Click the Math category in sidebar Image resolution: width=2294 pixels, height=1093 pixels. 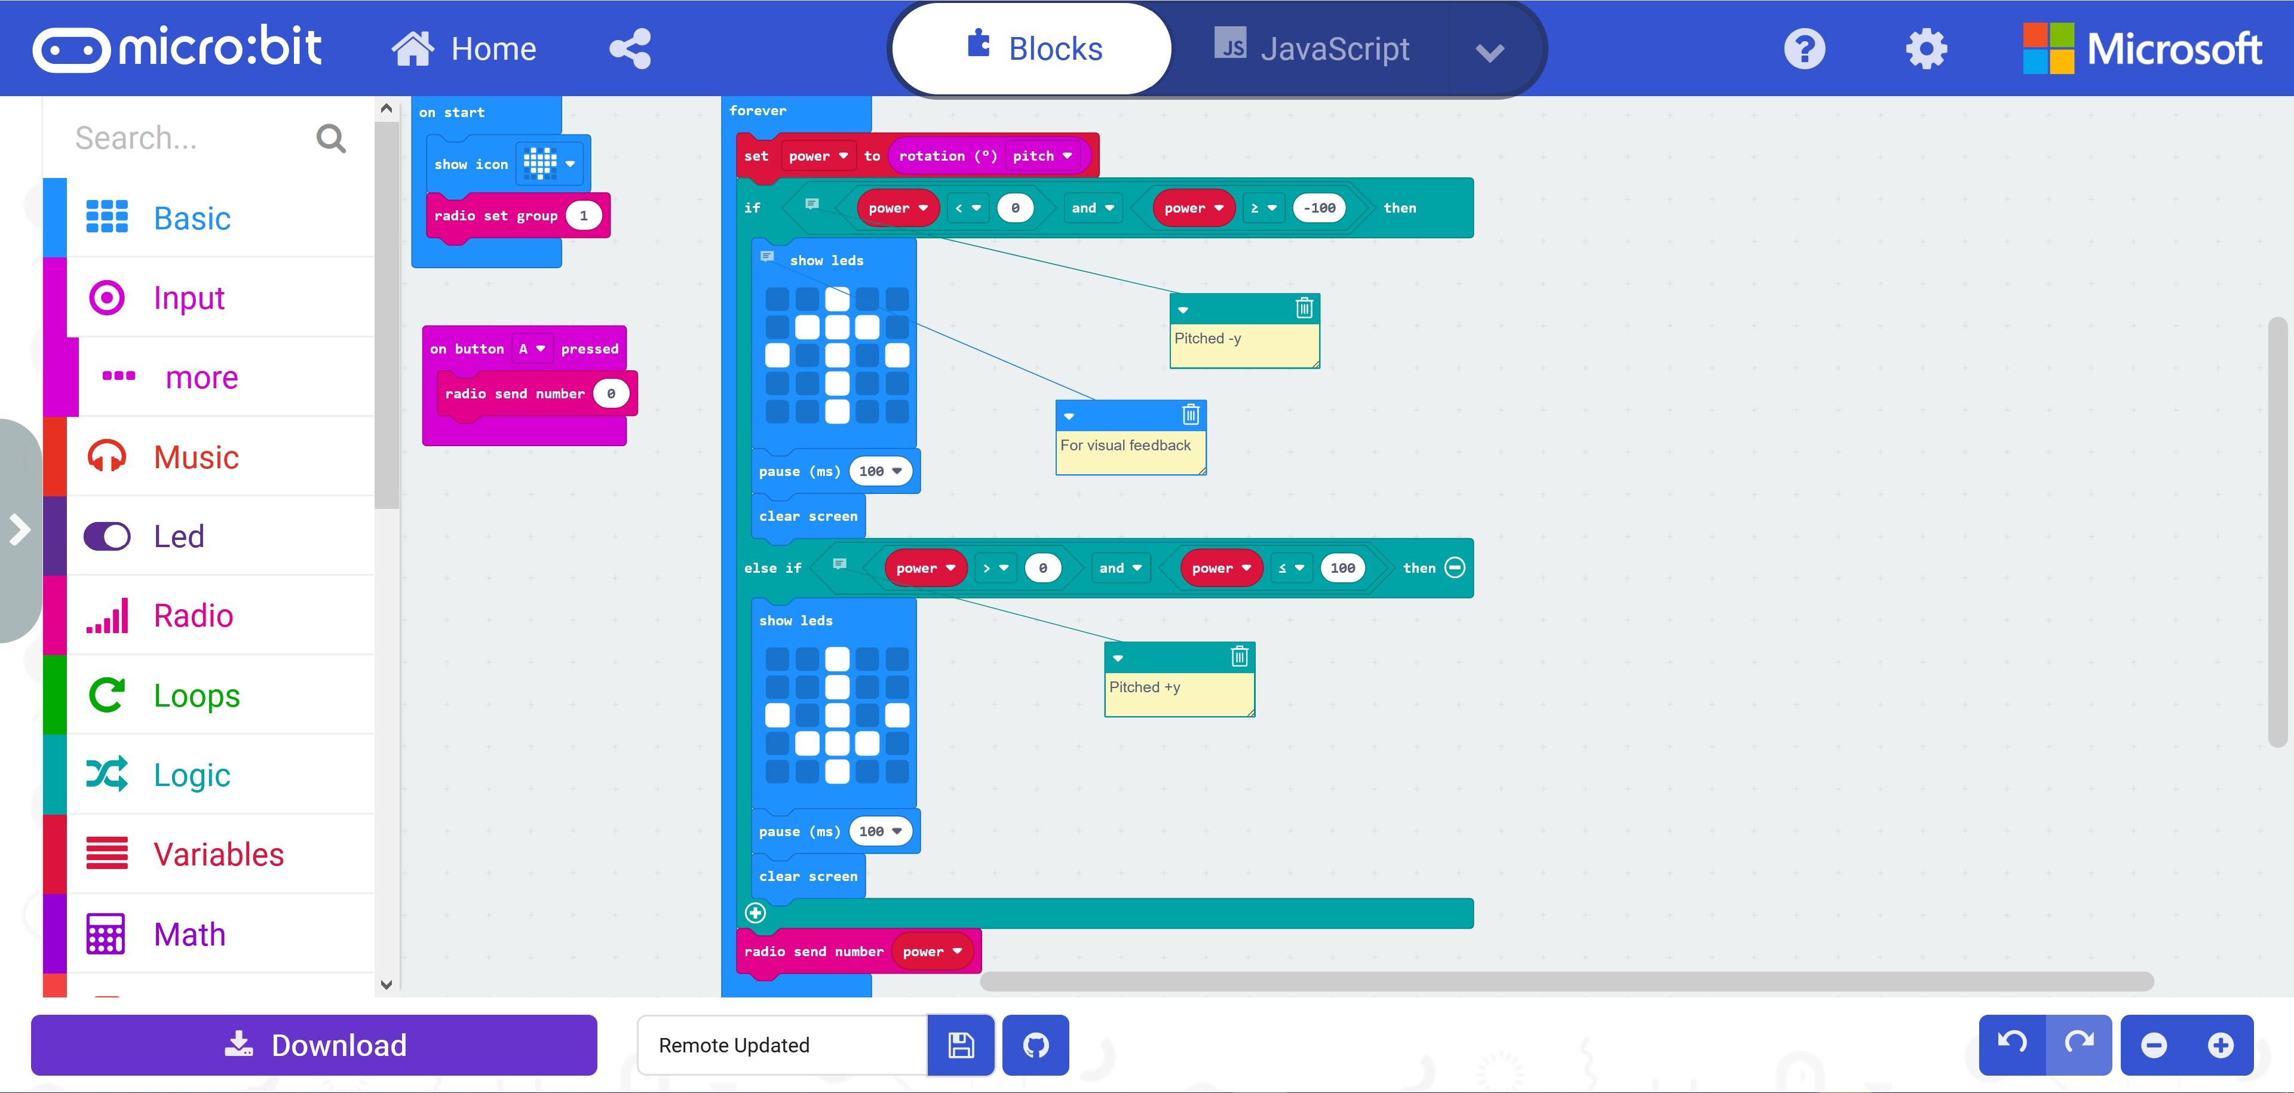(x=190, y=934)
